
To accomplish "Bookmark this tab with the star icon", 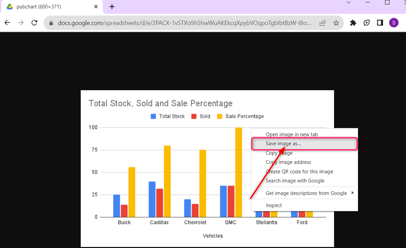I will 336,23.
